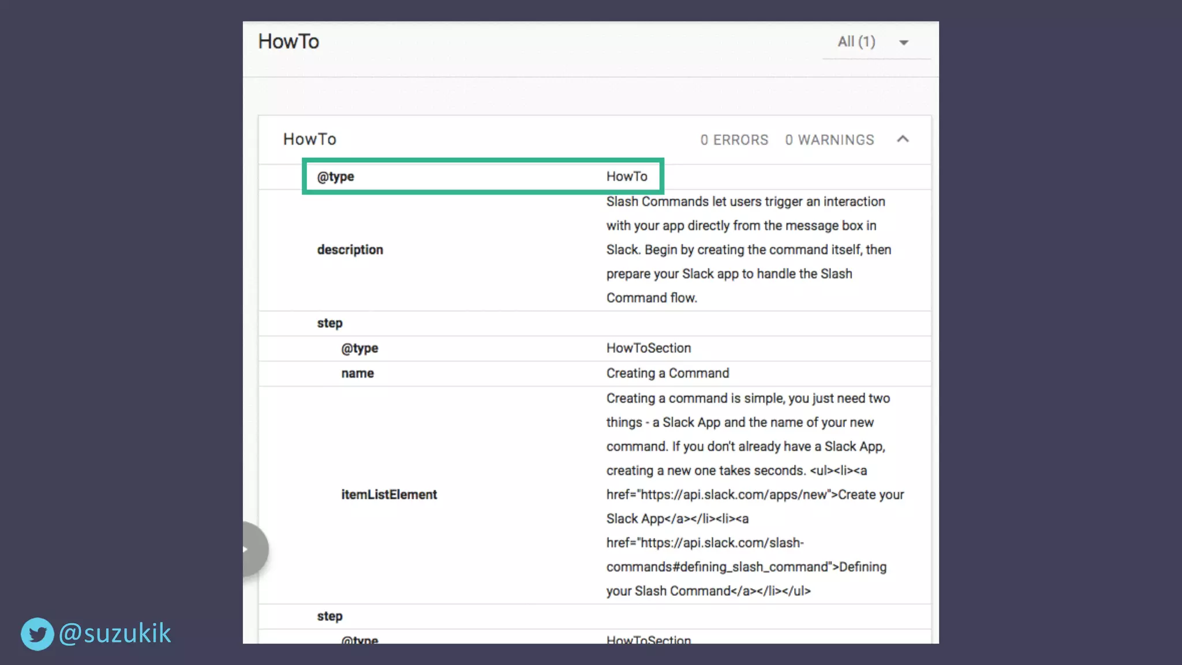Click the dropdown arrow beside All (1)

pyautogui.click(x=904, y=43)
